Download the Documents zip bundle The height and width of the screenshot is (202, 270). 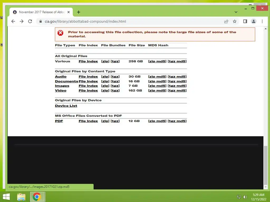(105, 81)
